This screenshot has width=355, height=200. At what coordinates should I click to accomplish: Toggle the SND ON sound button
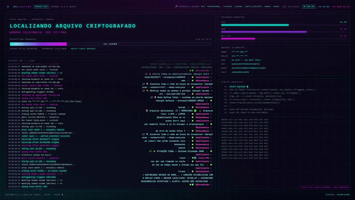tap(309, 6)
